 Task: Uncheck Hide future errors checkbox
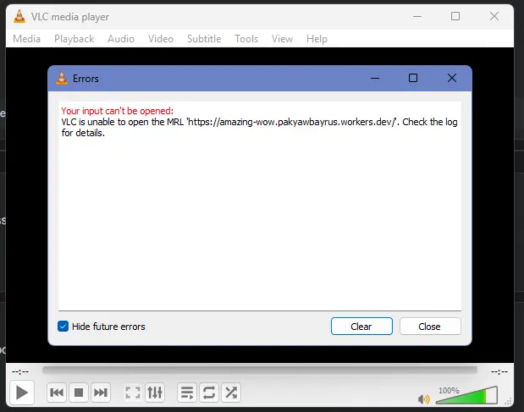(63, 327)
